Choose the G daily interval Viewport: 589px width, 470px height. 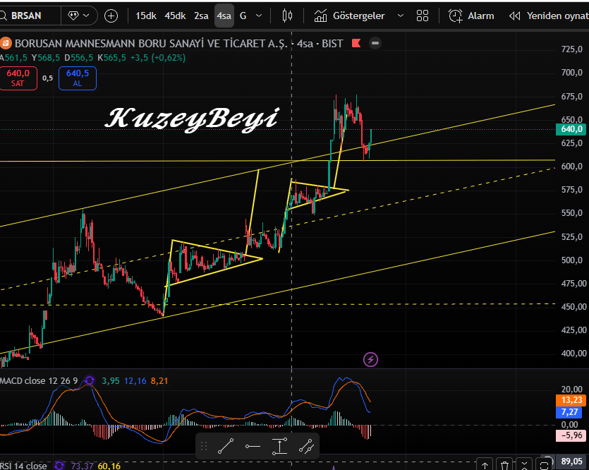tap(243, 16)
